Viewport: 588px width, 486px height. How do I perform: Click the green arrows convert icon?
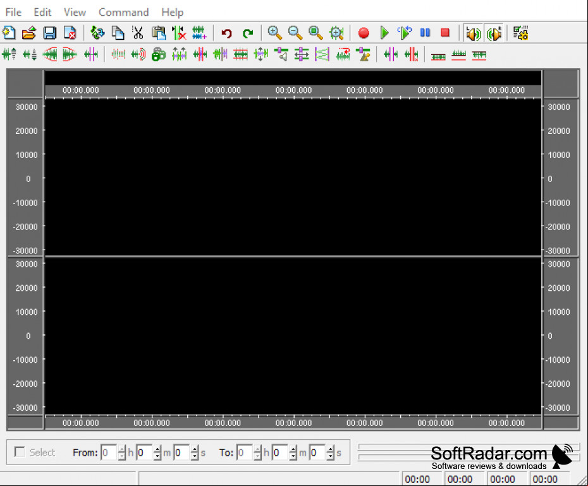(97, 33)
